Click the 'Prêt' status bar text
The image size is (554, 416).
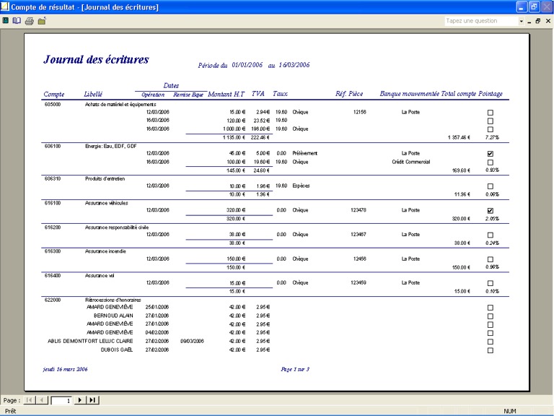11,411
